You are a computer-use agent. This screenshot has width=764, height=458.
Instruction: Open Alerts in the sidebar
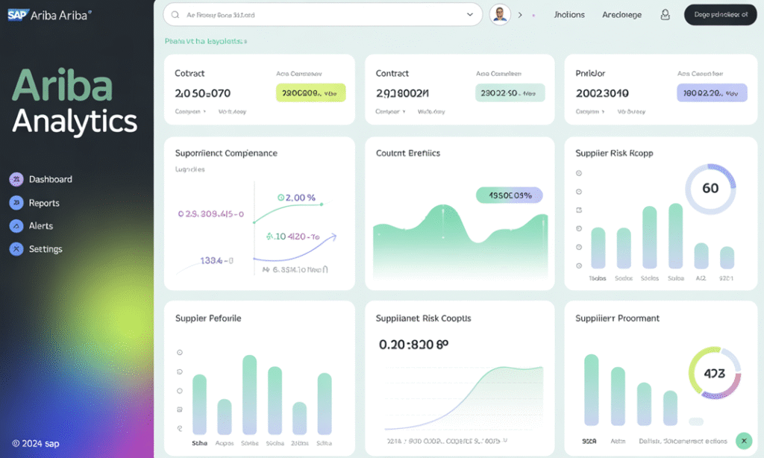click(x=31, y=225)
